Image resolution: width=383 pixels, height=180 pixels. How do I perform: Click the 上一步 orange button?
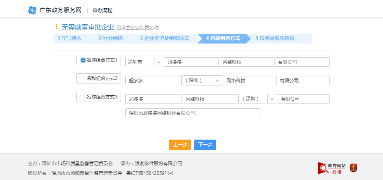pos(180,145)
